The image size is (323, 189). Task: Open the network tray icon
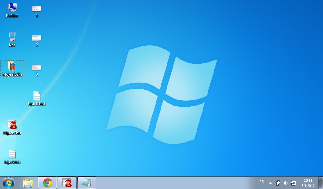pos(293,183)
